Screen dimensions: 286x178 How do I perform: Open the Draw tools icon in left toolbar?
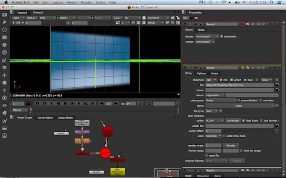pos(4,22)
